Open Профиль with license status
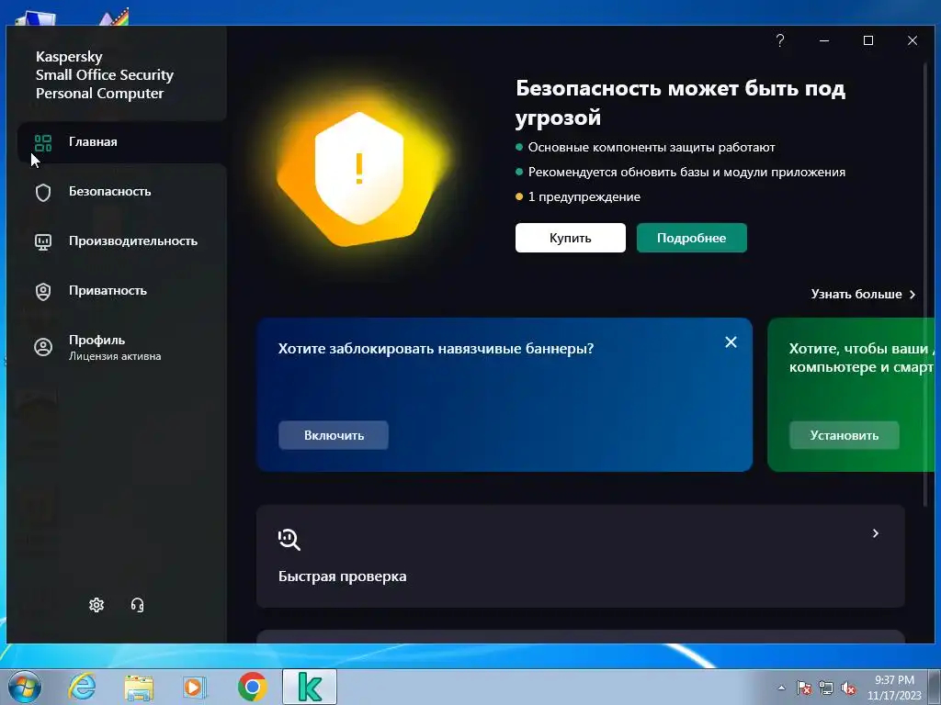 122,347
